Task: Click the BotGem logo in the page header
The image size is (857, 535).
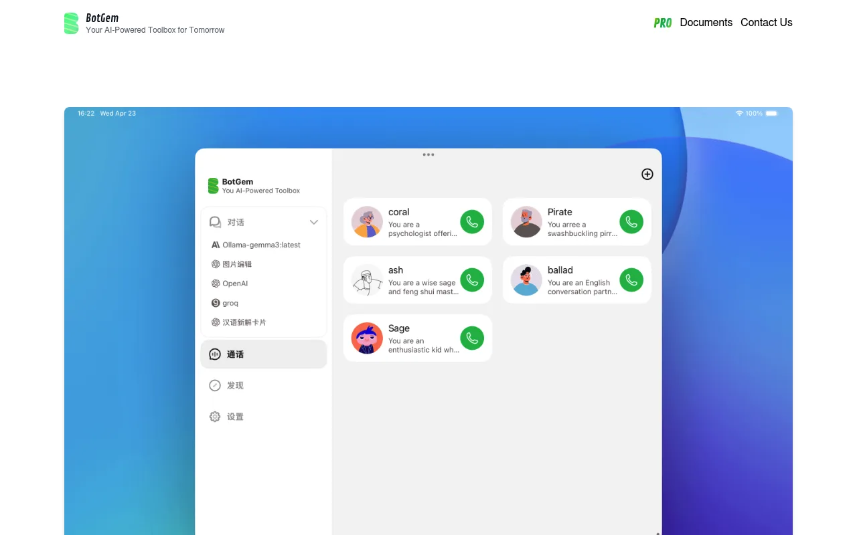Action: pyautogui.click(x=71, y=23)
